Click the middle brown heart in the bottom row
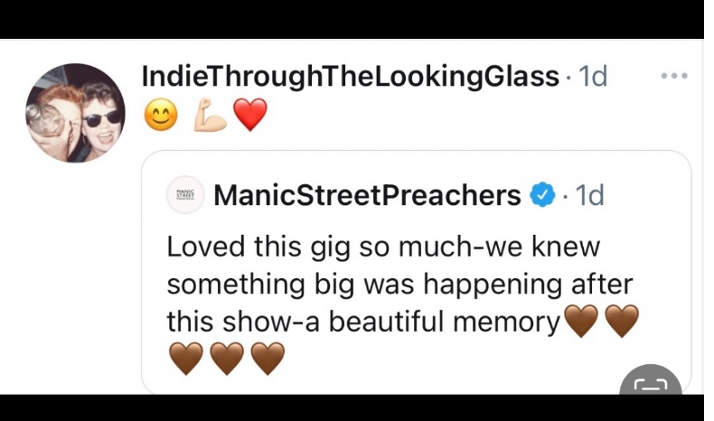Viewport: 714px width, 421px height. point(226,360)
